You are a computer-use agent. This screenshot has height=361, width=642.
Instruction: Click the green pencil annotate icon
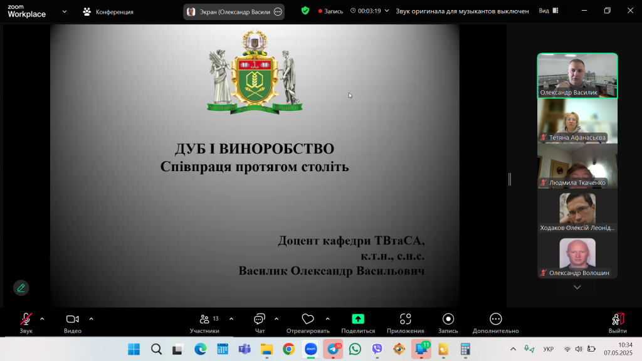21,288
